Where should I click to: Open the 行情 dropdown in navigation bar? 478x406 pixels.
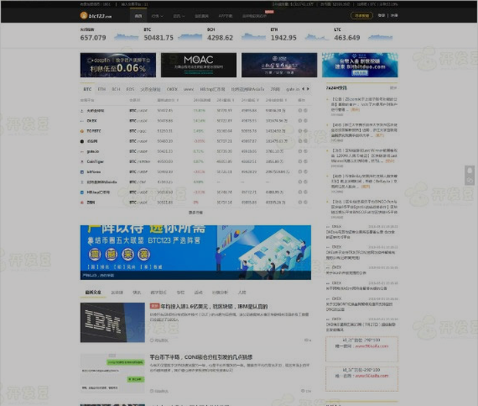156,15
